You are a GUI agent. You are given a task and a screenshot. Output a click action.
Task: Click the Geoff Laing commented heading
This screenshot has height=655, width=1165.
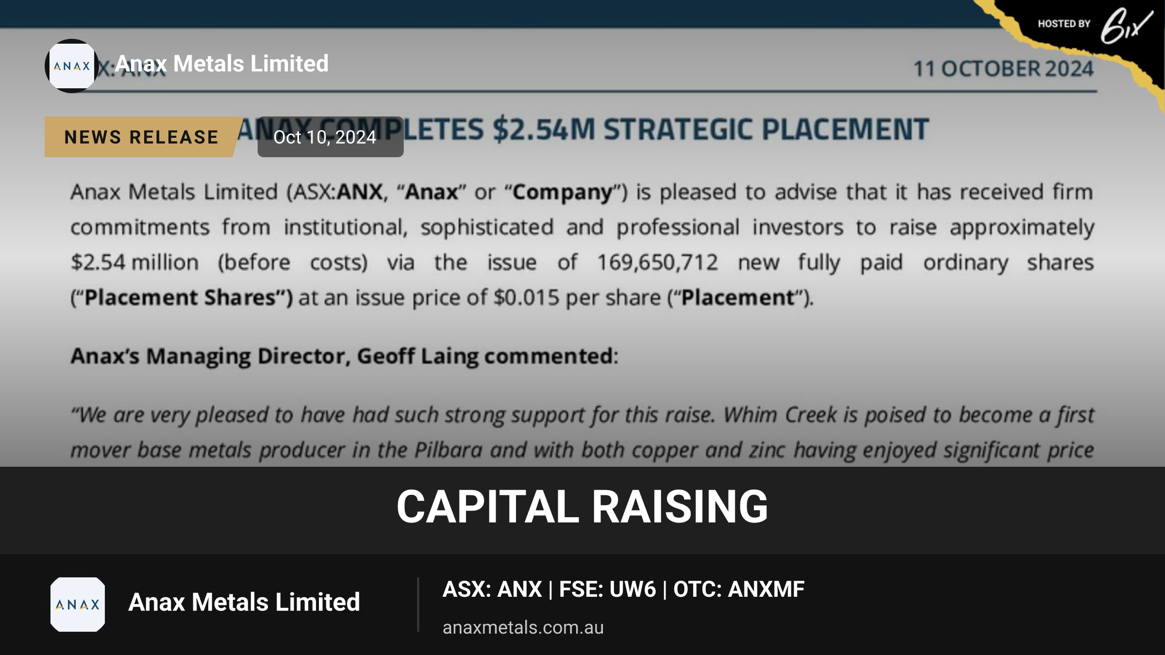pyautogui.click(x=345, y=357)
